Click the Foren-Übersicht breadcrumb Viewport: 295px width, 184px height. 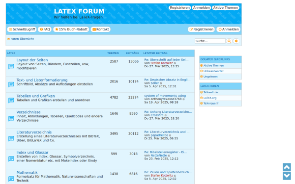tap(22, 39)
